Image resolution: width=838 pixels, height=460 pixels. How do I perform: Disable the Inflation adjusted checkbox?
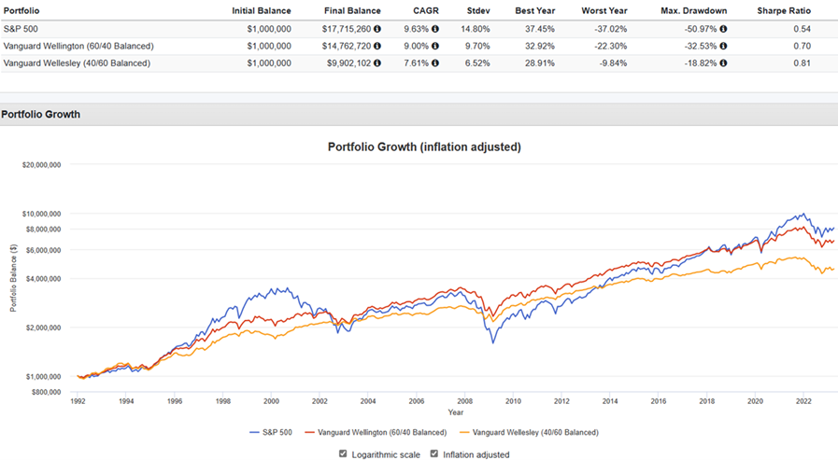pos(434,454)
